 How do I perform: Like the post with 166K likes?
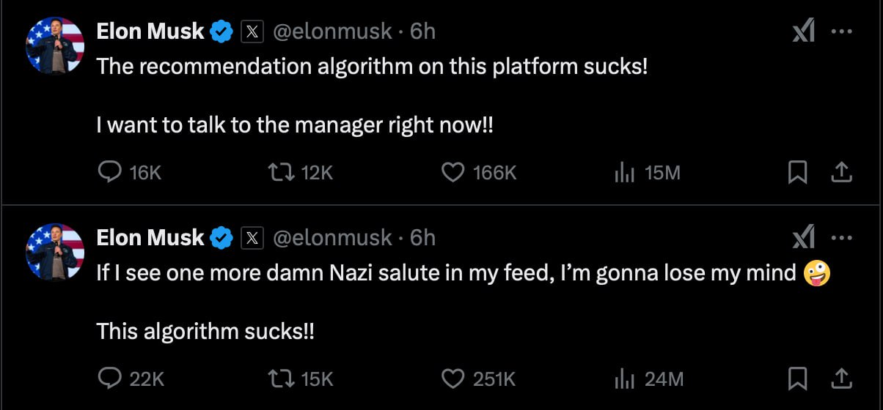453,172
